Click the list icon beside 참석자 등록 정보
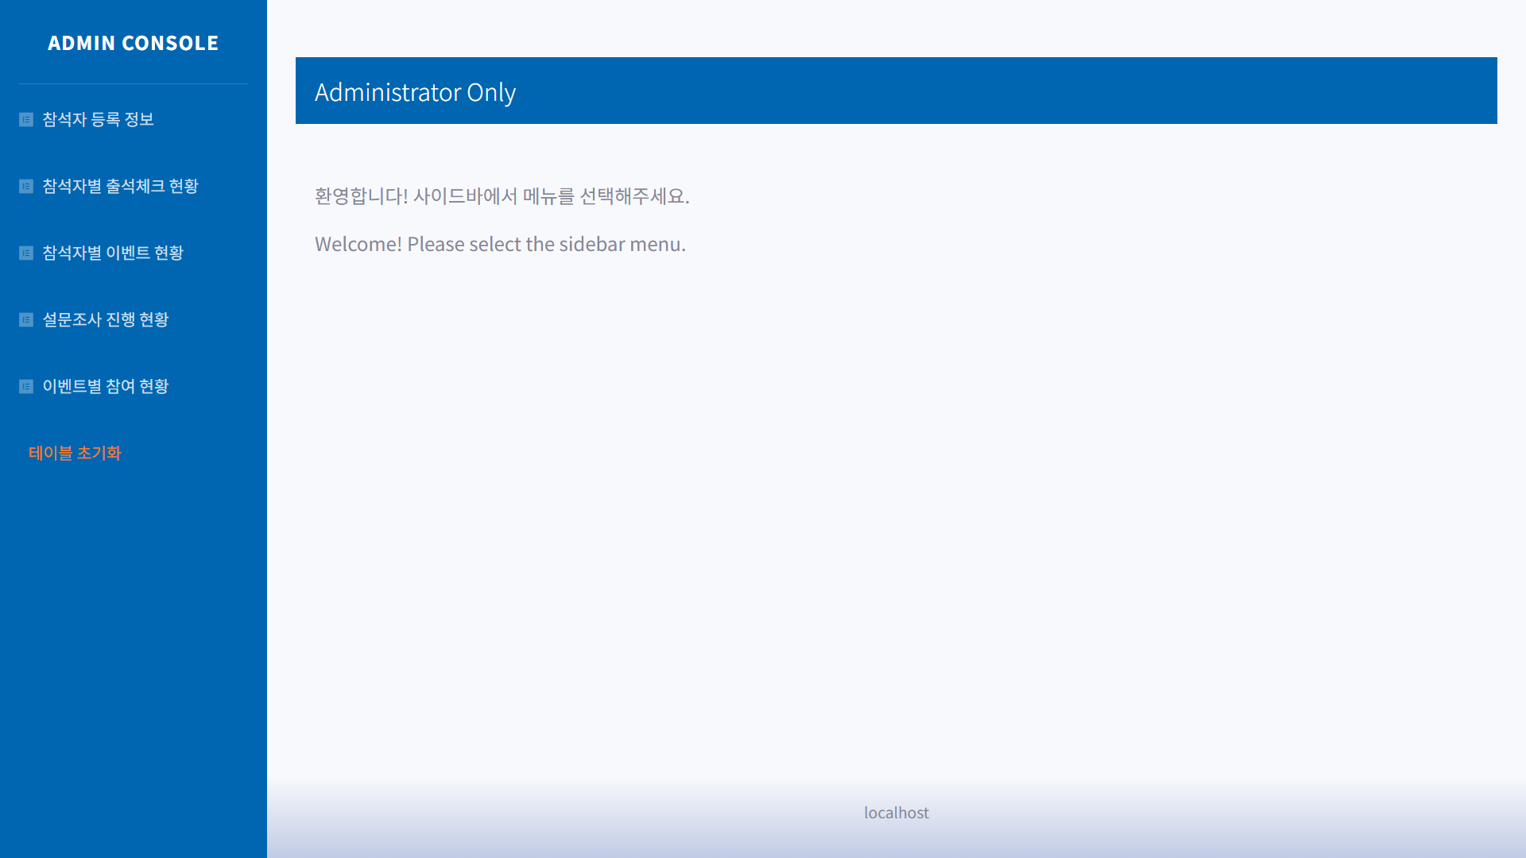This screenshot has width=1526, height=858. [x=26, y=119]
